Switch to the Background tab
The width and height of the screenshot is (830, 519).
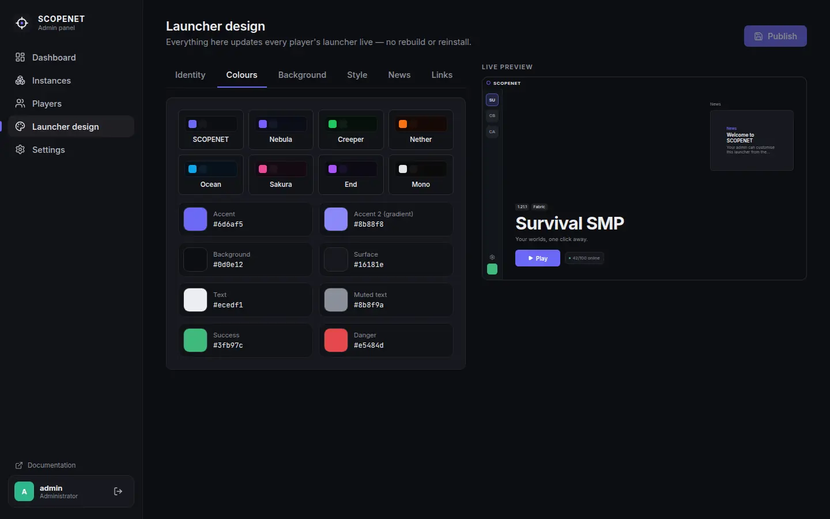tap(302, 75)
